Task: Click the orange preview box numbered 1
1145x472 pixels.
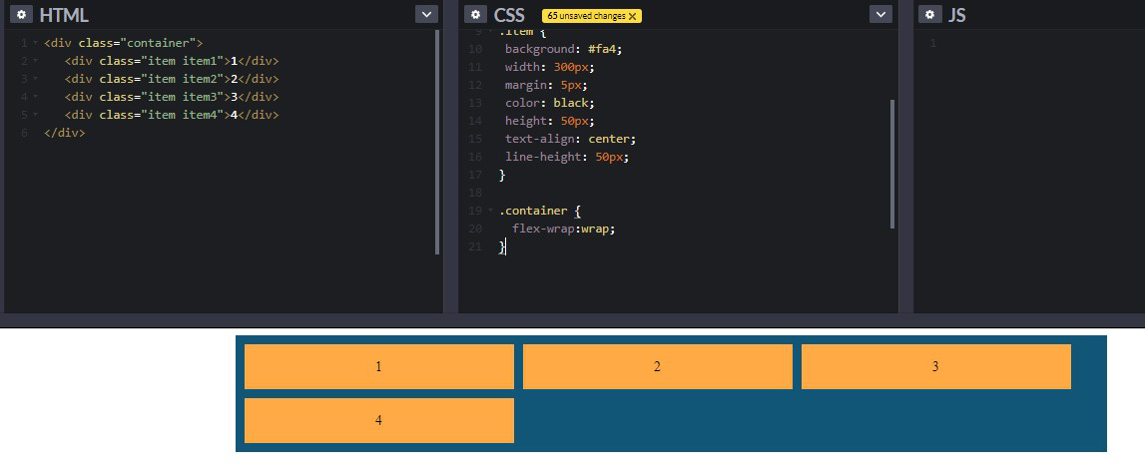Action: pos(379,366)
